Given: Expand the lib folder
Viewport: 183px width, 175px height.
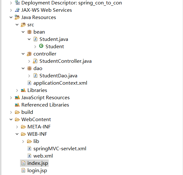Looking at the screenshot, I should pos(23,141).
